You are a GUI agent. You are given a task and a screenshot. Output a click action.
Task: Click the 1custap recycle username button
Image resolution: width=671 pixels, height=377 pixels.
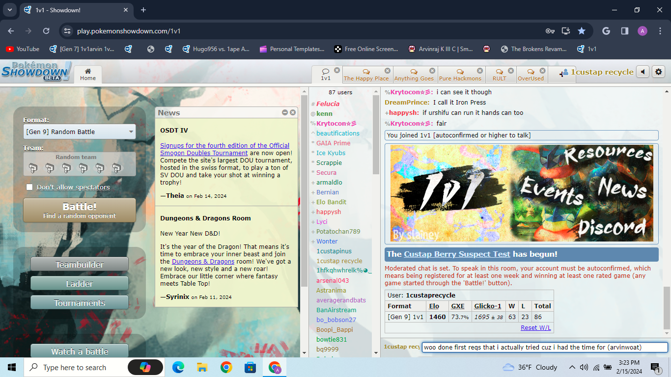click(x=597, y=72)
